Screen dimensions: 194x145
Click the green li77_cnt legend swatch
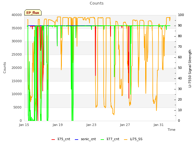tap(102, 140)
